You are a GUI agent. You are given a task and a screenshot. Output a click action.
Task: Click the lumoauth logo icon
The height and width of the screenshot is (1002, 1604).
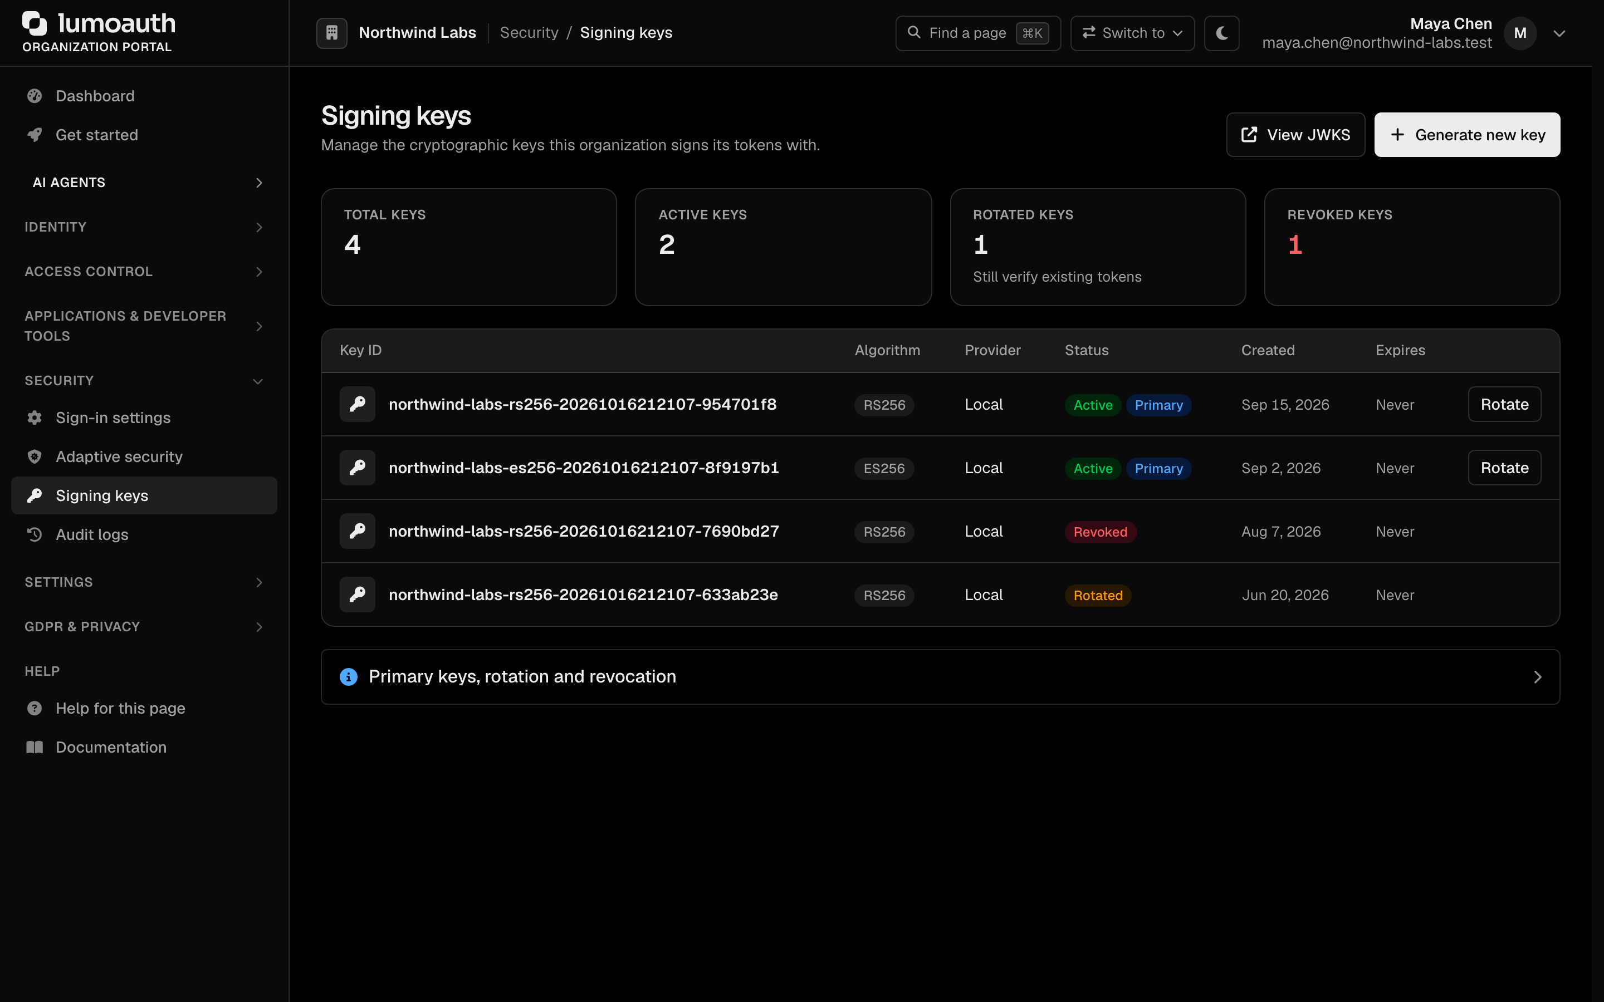35,23
